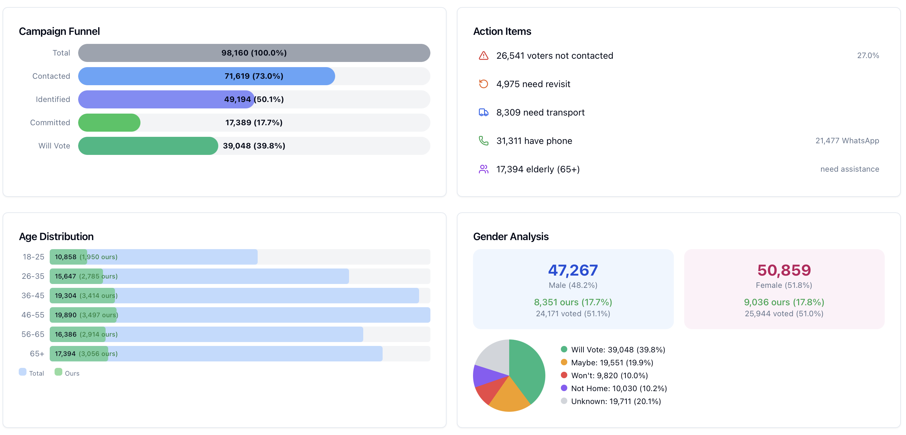This screenshot has width=906, height=435.
Task: Expand the Age Distribution panel header
Action: coord(56,237)
